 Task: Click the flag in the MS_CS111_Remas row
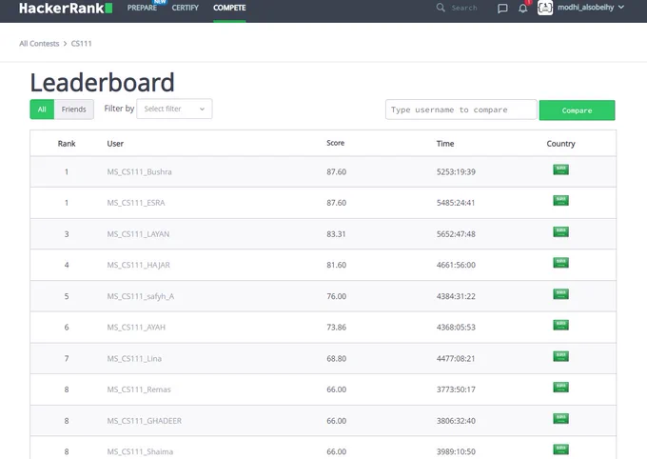[x=560, y=387]
